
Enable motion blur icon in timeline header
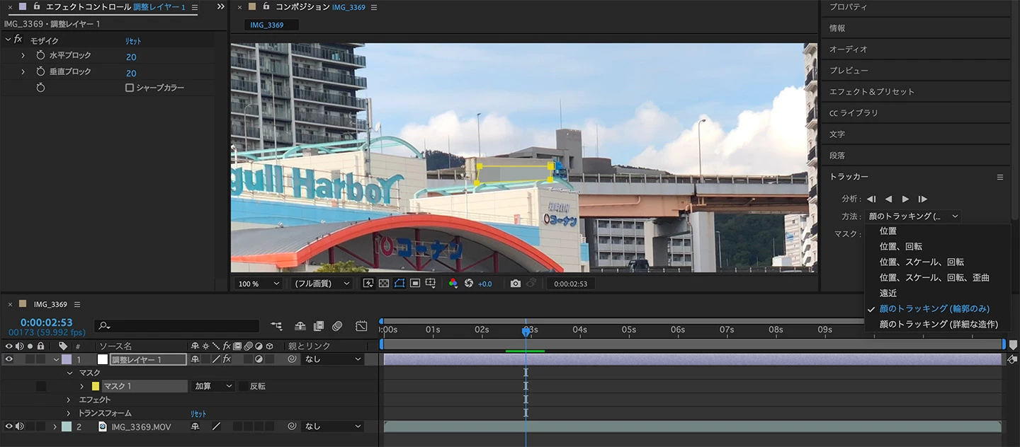[337, 326]
